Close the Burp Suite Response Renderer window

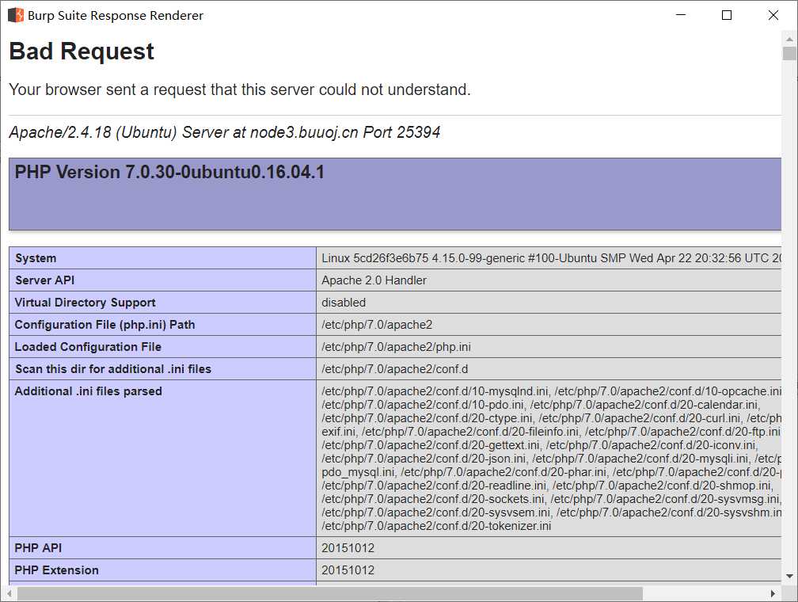point(773,15)
